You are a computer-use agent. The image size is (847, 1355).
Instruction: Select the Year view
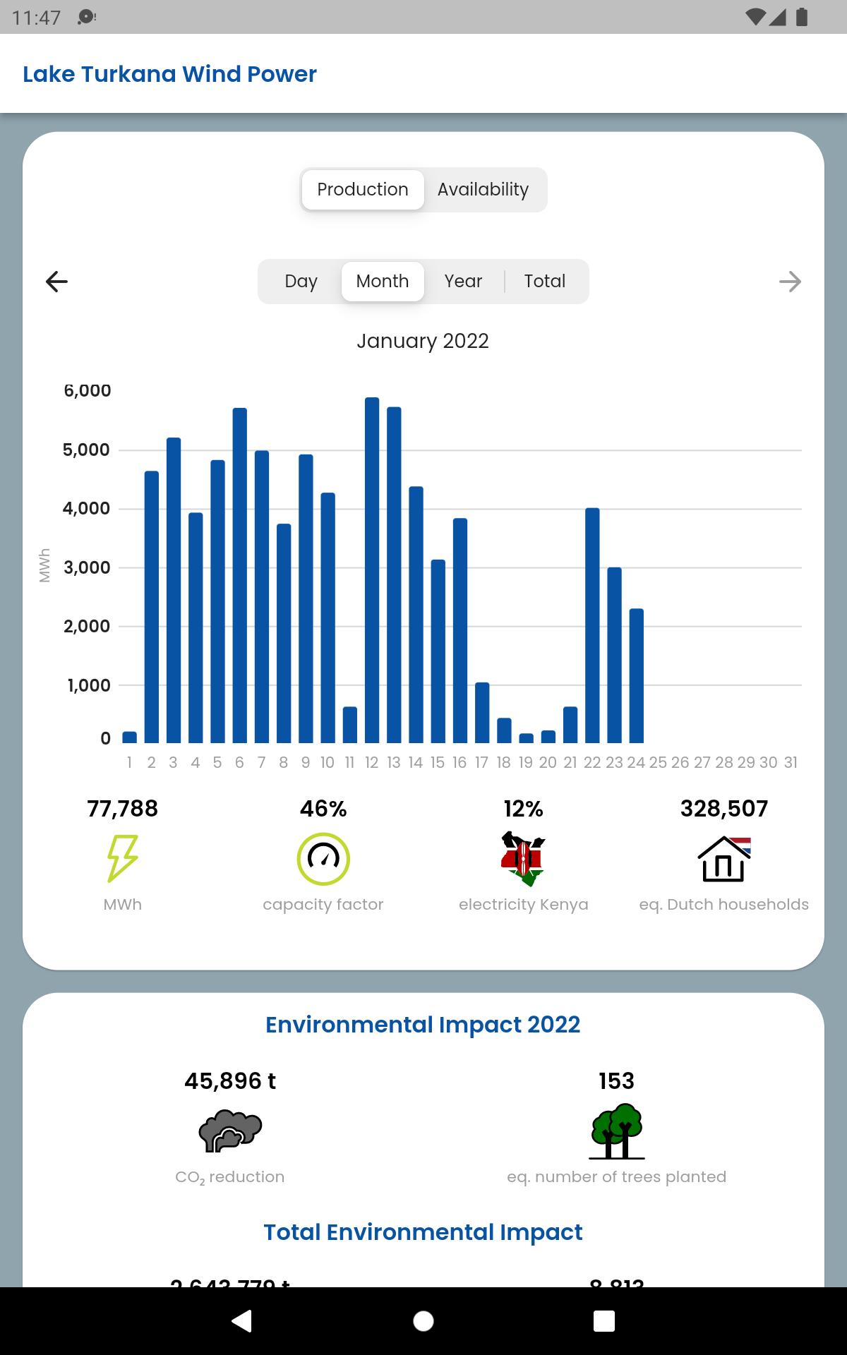pos(464,281)
